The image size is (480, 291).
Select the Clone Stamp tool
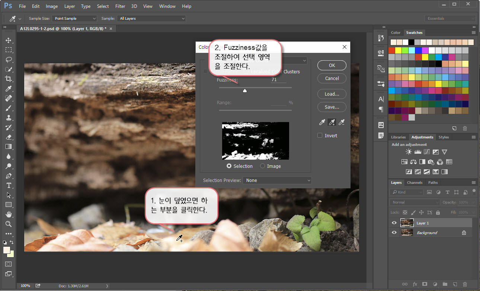(x=9, y=118)
